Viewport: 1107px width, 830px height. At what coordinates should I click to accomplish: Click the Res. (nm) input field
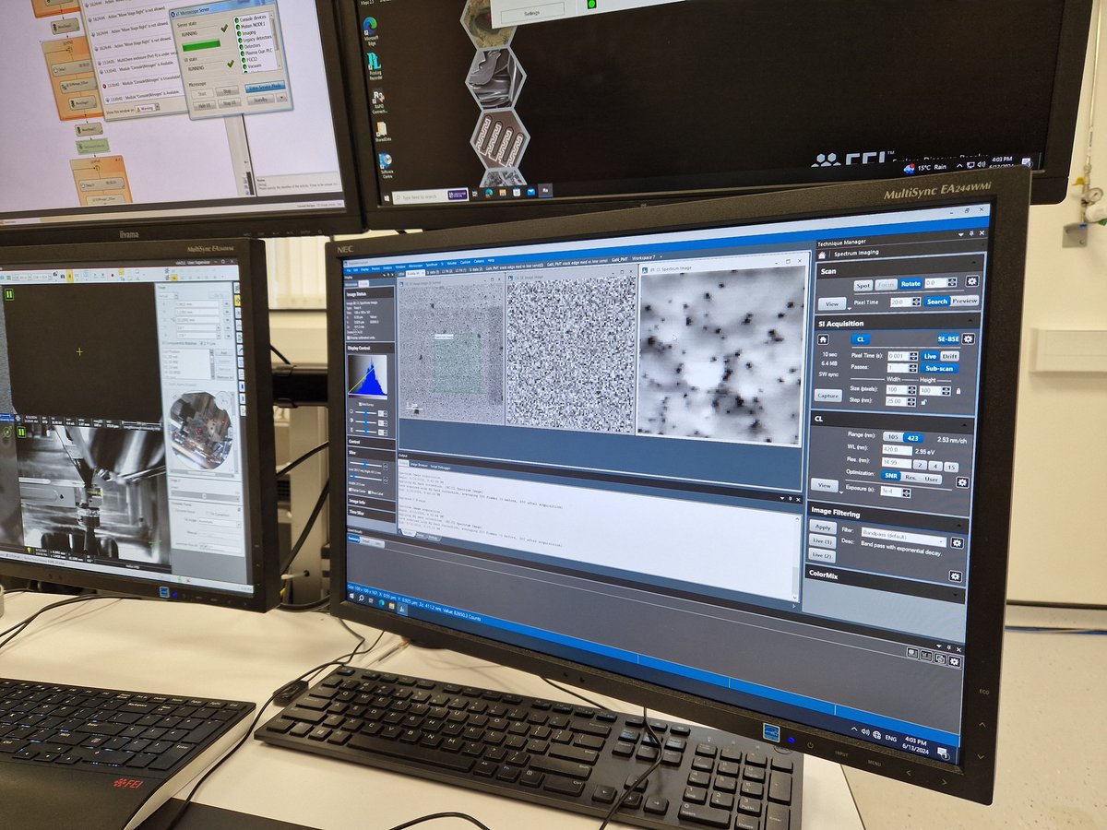tap(897, 463)
